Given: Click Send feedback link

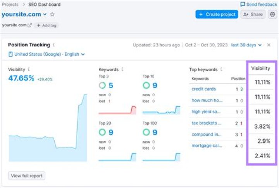Looking at the screenshot, I should pyautogui.click(x=258, y=4).
